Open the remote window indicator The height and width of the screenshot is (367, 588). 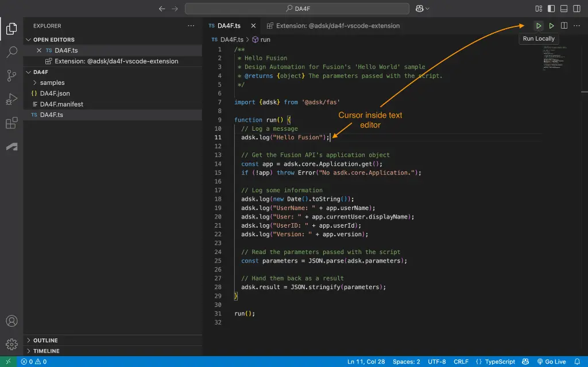pos(8,362)
